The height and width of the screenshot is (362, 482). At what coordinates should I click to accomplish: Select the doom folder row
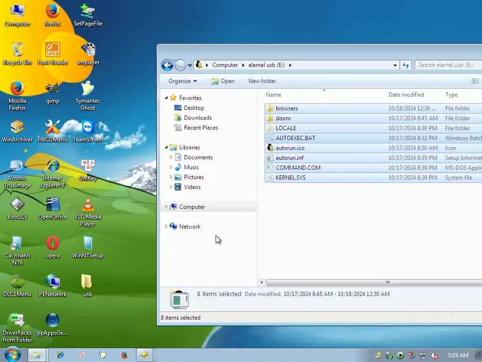point(373,118)
